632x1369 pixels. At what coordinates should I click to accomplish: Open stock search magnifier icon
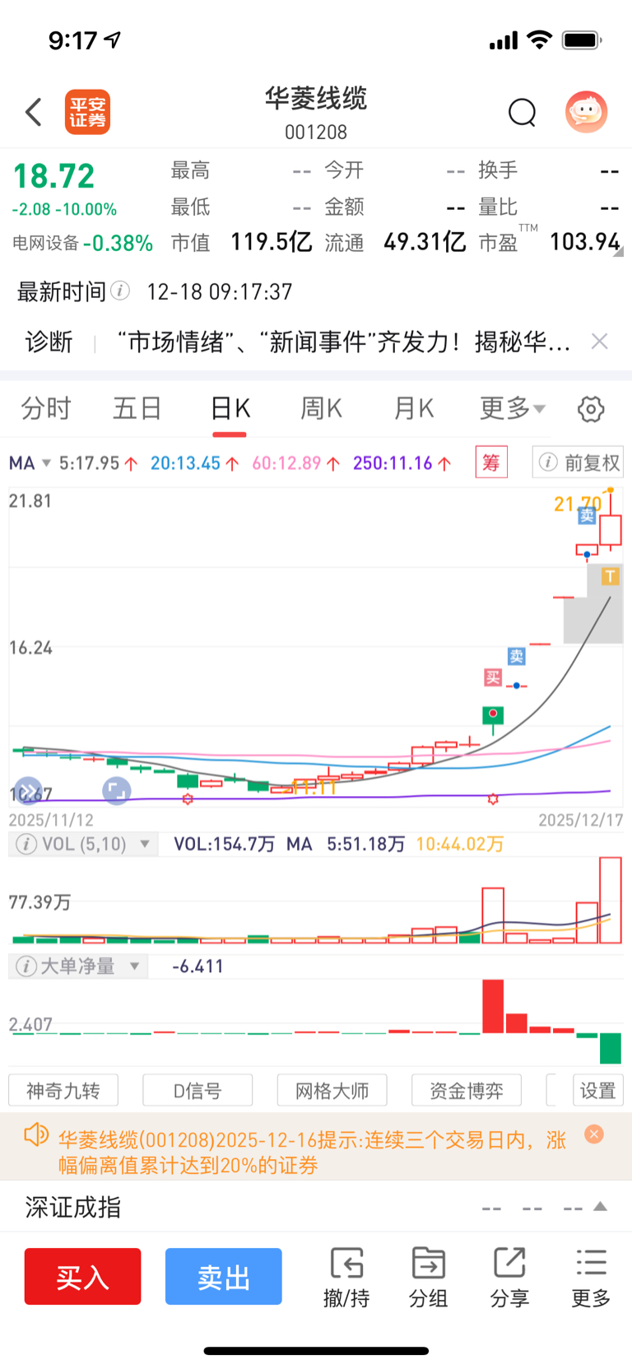point(522,112)
